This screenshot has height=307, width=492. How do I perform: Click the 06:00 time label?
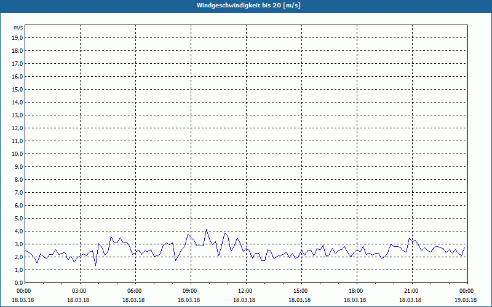(x=135, y=291)
